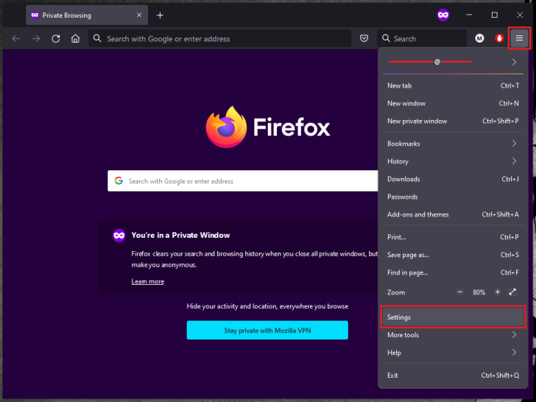Click the toolbar Search field
The image size is (536, 402).
[422, 38]
